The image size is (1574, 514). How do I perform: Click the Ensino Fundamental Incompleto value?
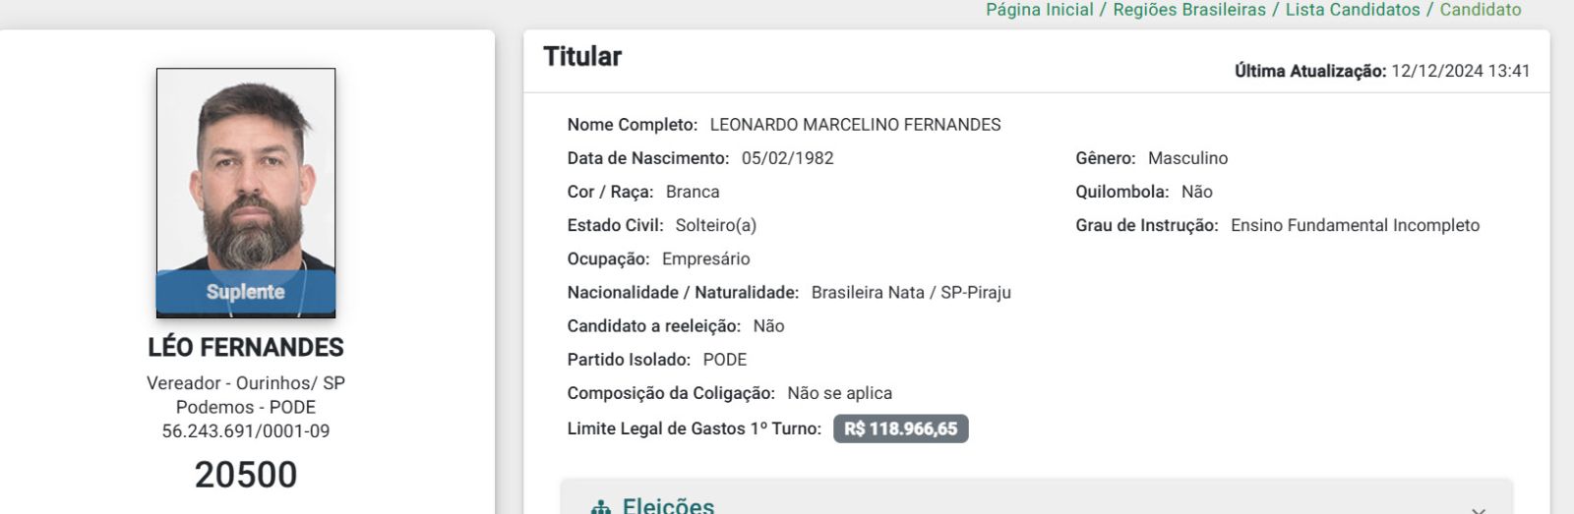(x=1355, y=225)
